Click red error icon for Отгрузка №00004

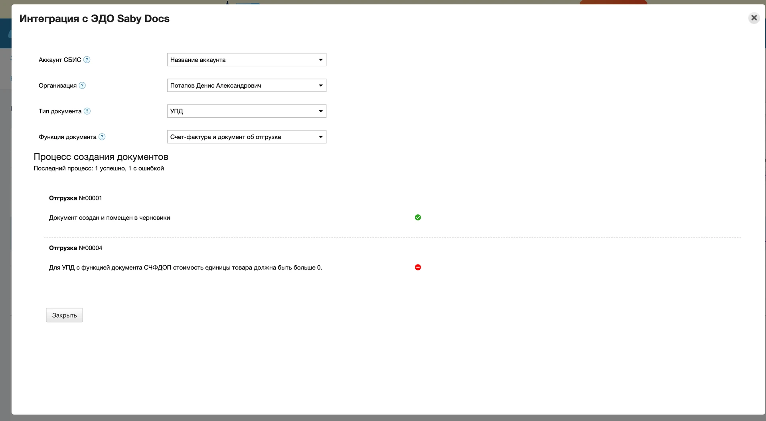point(418,267)
